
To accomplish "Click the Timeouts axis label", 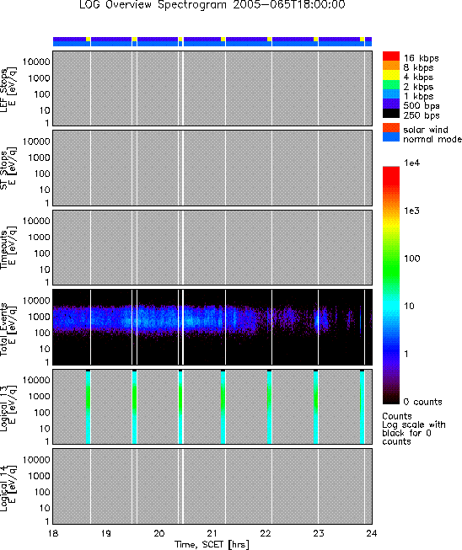I will click(8, 249).
